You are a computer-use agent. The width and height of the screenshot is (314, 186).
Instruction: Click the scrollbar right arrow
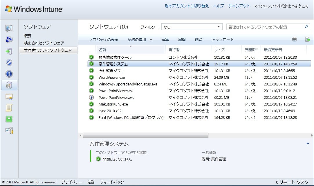(x=312, y=135)
